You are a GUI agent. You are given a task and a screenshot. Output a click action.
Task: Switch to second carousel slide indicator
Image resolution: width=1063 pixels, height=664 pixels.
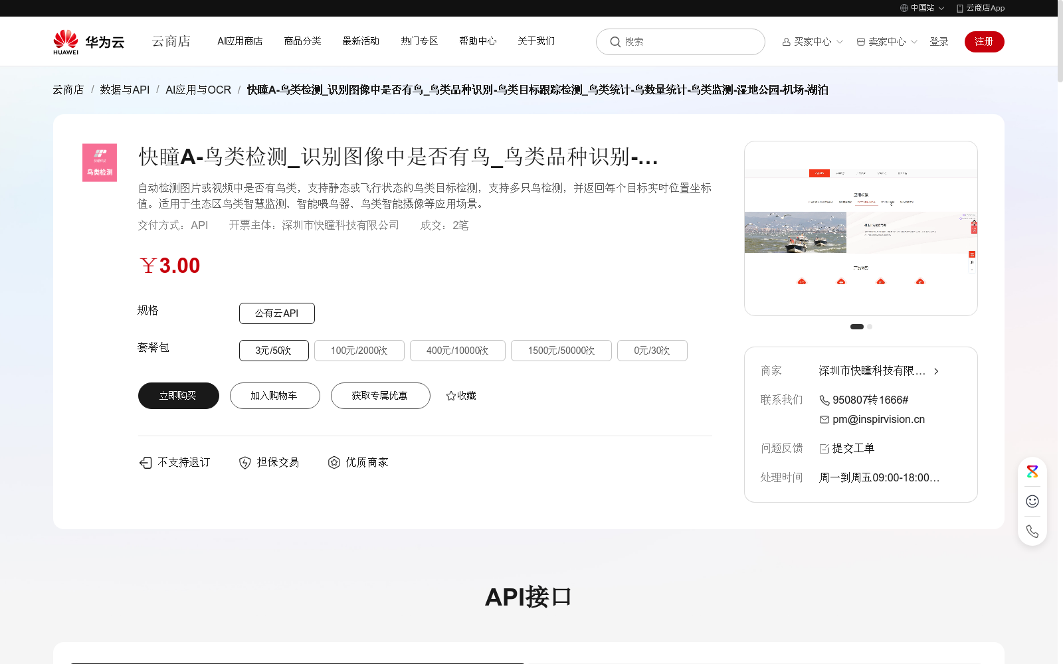click(870, 327)
